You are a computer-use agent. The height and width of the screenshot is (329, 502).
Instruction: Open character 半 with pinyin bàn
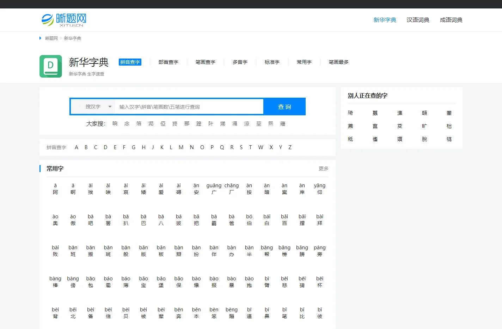[x=249, y=251]
